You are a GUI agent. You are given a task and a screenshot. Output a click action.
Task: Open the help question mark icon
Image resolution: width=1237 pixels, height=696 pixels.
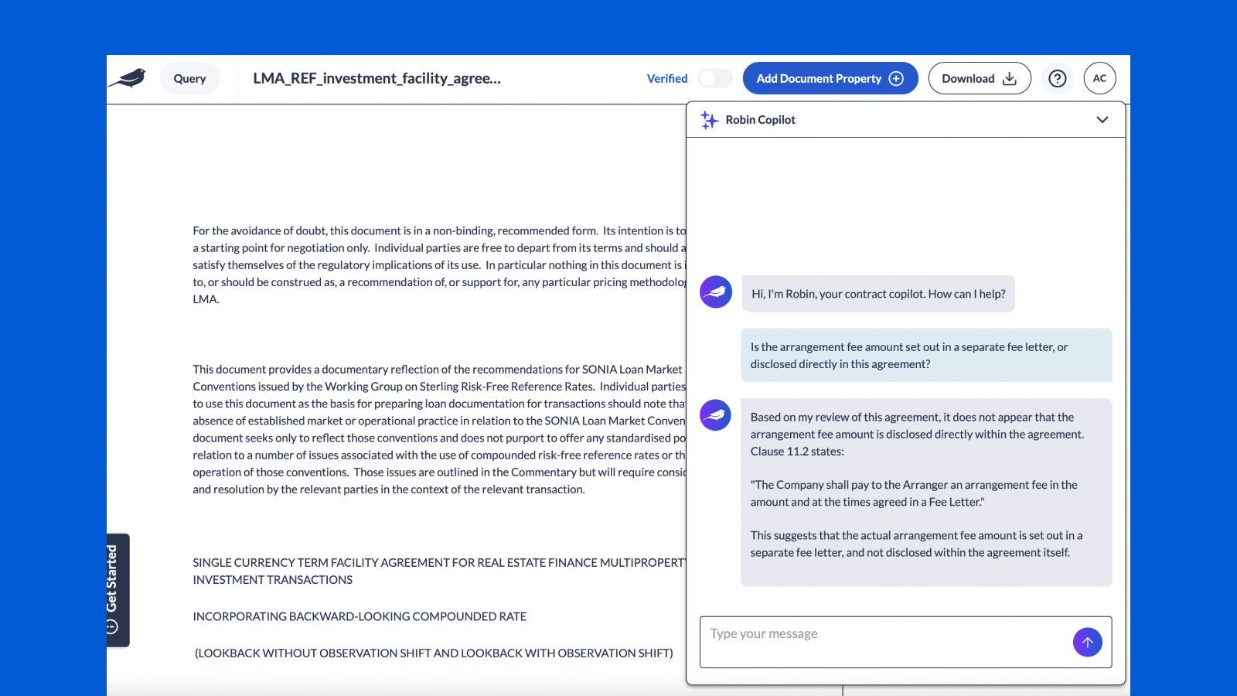1058,78
